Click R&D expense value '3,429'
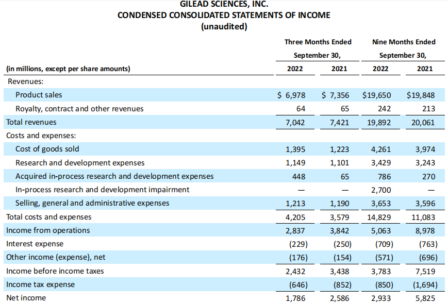Viewport: 448px width, 304px height. pos(381,163)
